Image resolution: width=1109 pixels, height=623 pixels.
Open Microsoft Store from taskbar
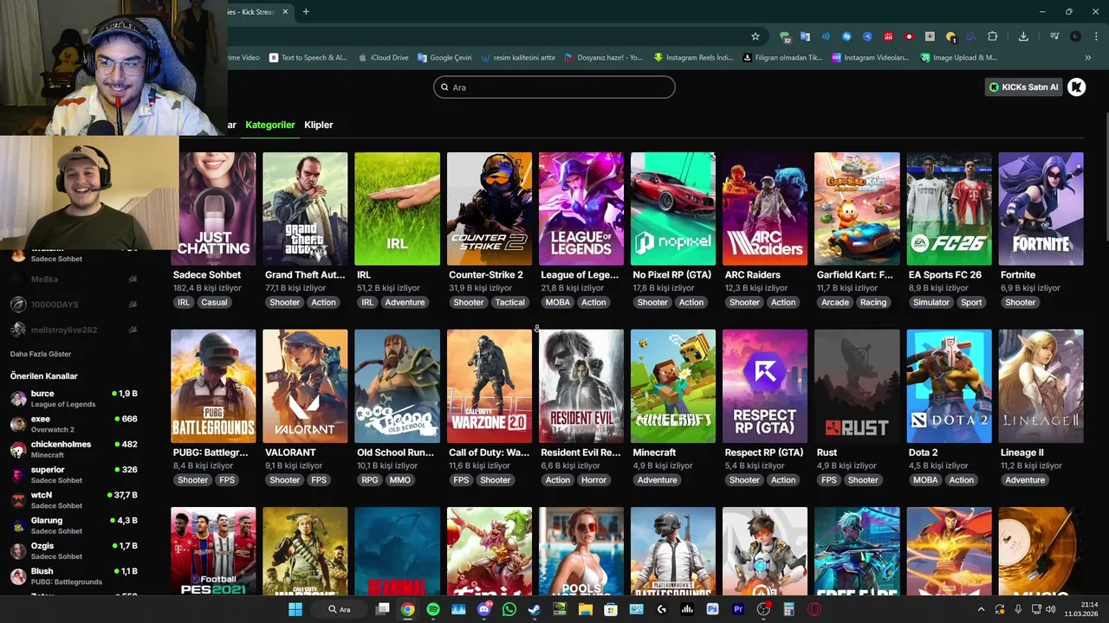[x=611, y=609]
